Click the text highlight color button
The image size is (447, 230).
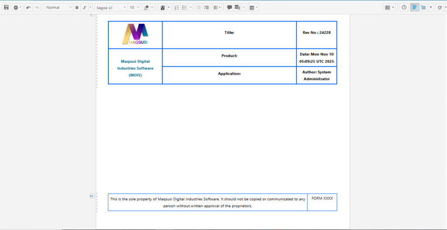[x=162, y=7]
